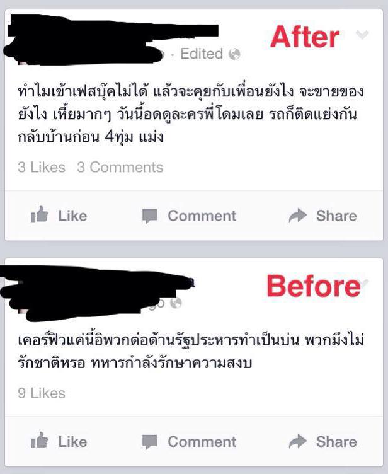The image size is (388, 474).
Task: Tap the Like label on the top post
Action: (x=72, y=216)
